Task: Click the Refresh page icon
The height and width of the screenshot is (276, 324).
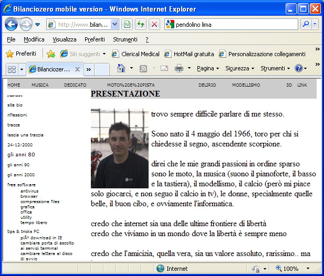Action: point(141,25)
